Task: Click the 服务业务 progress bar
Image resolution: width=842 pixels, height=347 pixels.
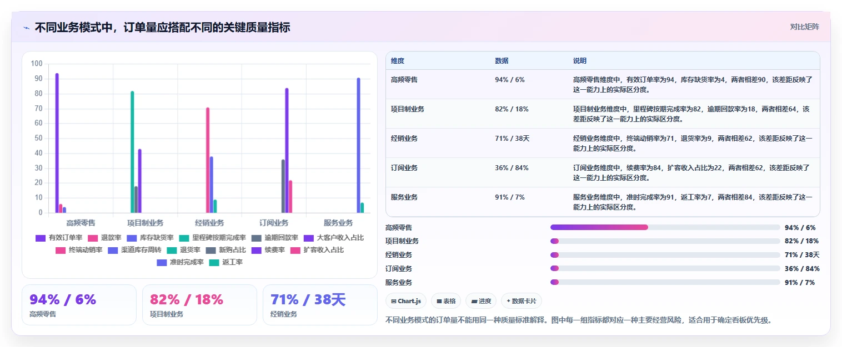Action: (665, 282)
